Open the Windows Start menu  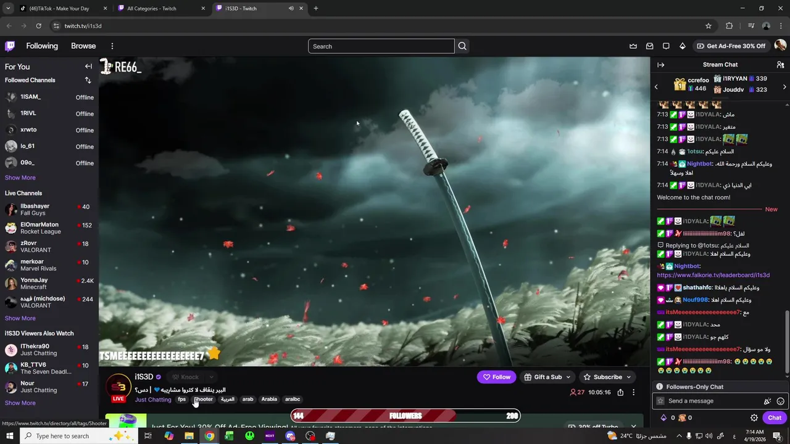10,436
